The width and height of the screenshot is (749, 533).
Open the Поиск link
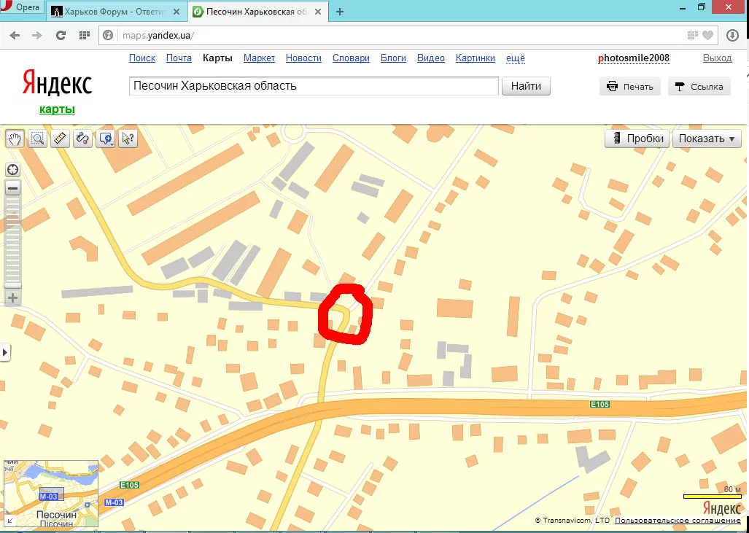click(142, 58)
